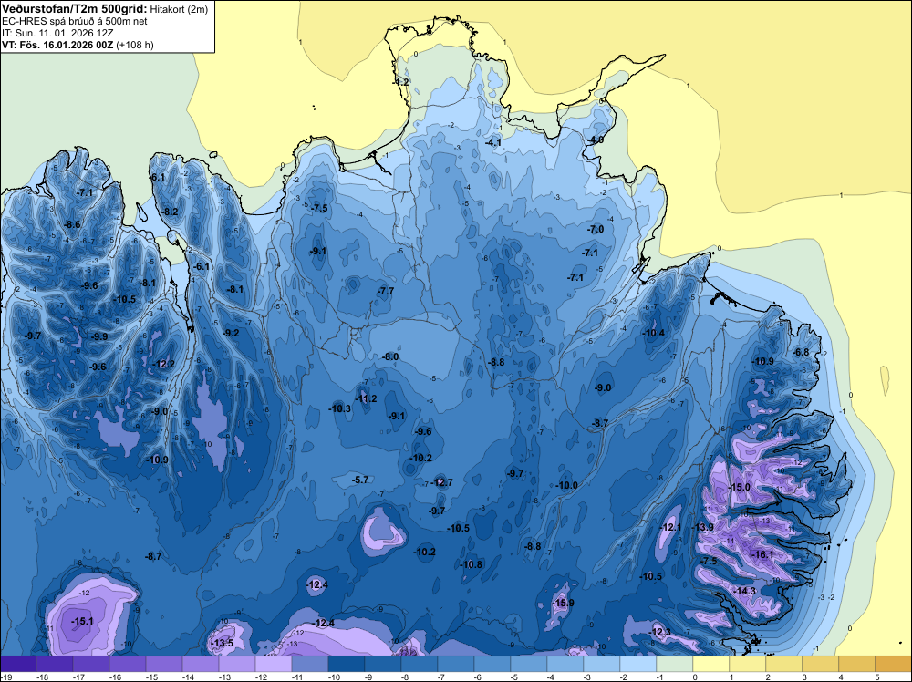
Task: Click the -10.4 temperature value
Action: [x=653, y=333]
